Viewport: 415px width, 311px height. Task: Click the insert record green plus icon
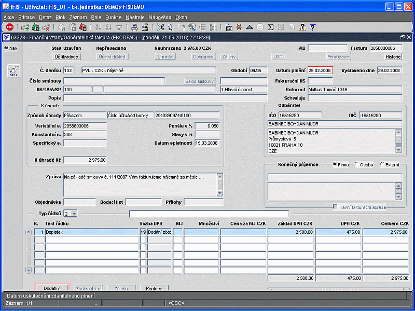(x=25, y=27)
